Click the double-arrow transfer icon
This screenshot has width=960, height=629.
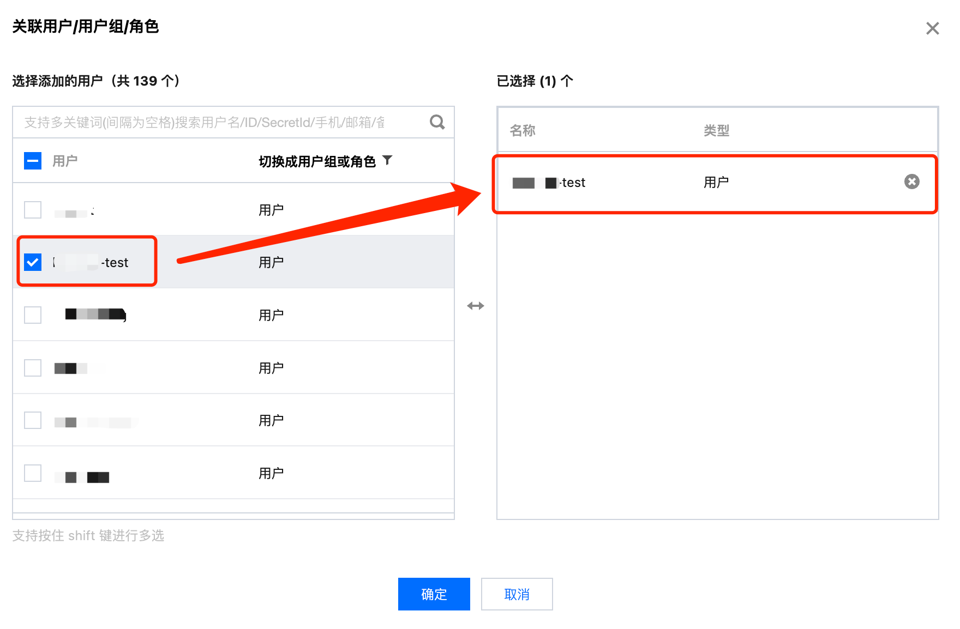(x=475, y=306)
